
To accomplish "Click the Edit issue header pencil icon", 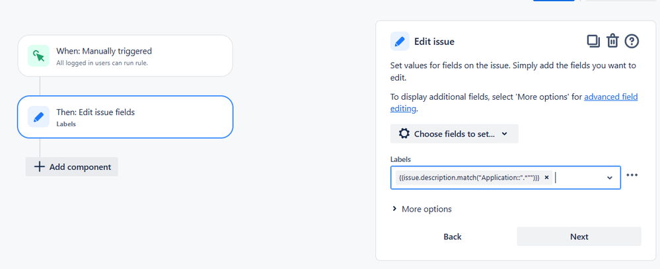I will [x=400, y=42].
